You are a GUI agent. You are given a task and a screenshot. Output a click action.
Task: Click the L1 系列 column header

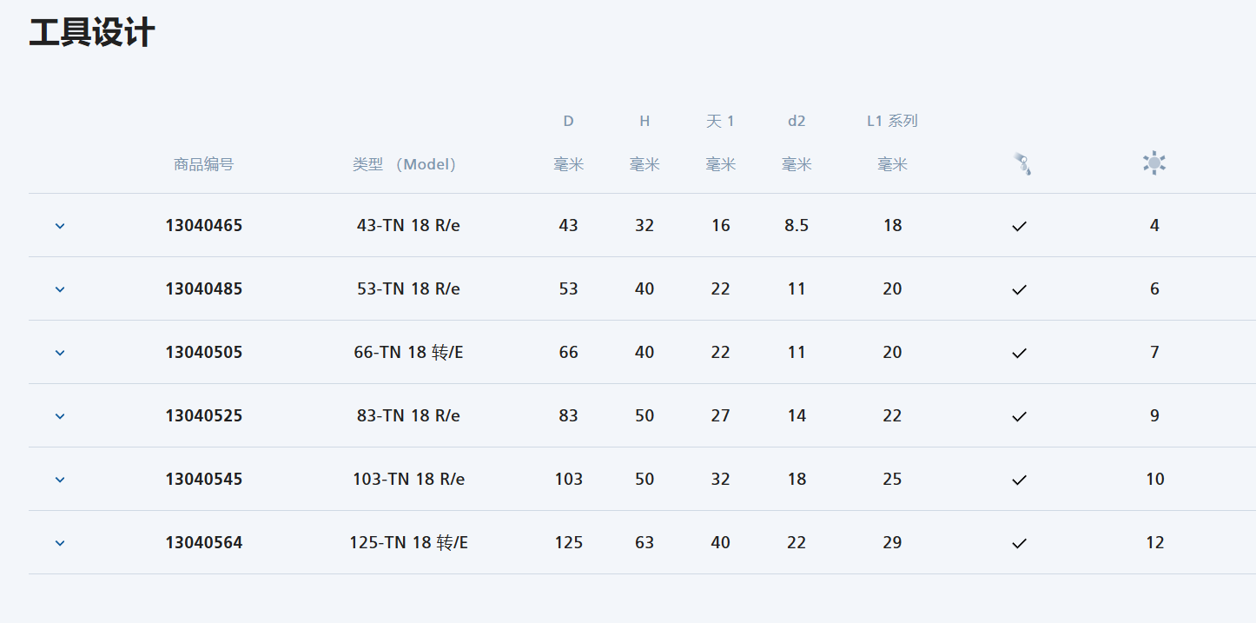[x=892, y=121]
